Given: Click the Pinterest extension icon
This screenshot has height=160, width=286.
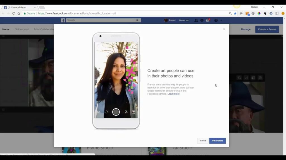Looking at the screenshot, I should pyautogui.click(x=253, y=13).
